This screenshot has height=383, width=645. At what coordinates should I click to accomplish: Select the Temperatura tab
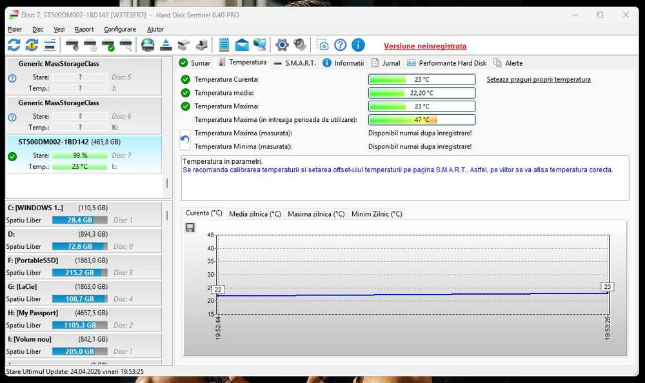[x=243, y=62]
